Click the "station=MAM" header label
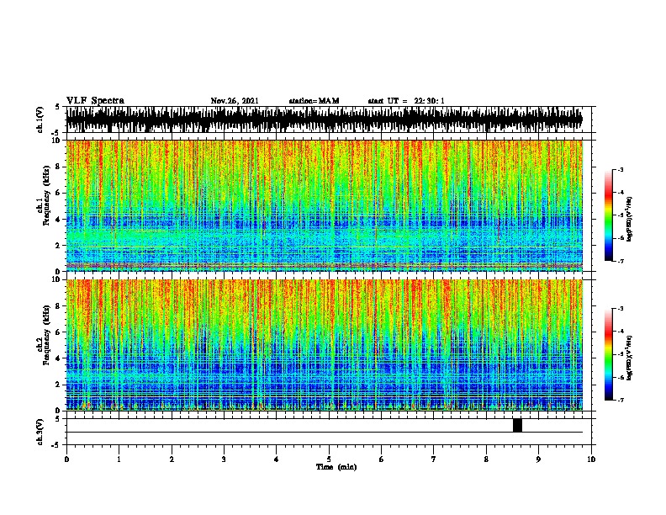The image size is (666, 515). [x=314, y=101]
